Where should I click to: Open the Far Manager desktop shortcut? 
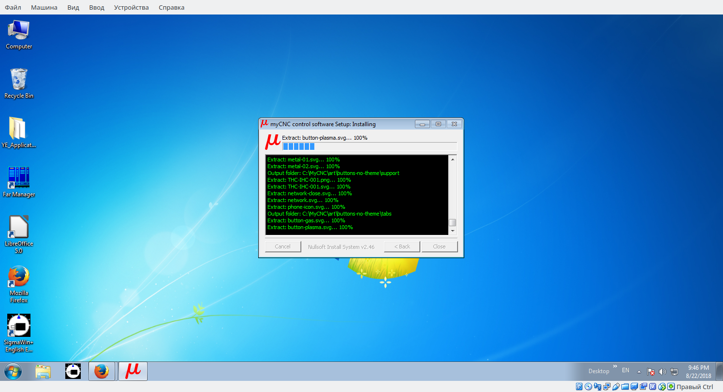(19, 178)
